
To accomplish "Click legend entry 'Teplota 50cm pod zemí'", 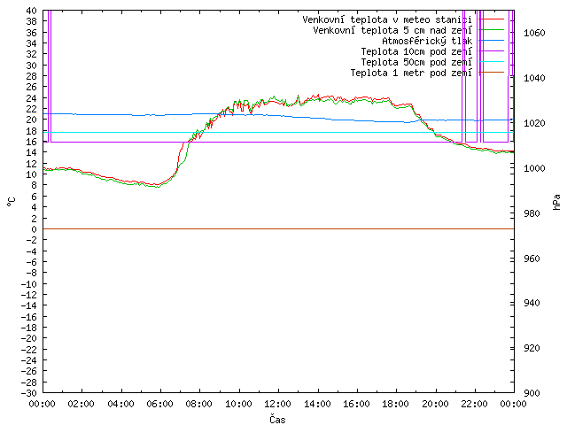I will (x=416, y=62).
